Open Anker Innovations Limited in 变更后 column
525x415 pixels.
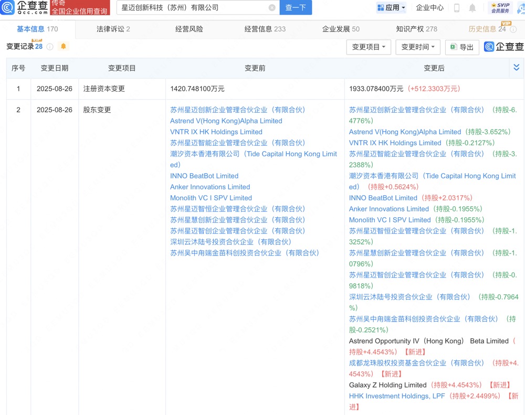[388, 209]
